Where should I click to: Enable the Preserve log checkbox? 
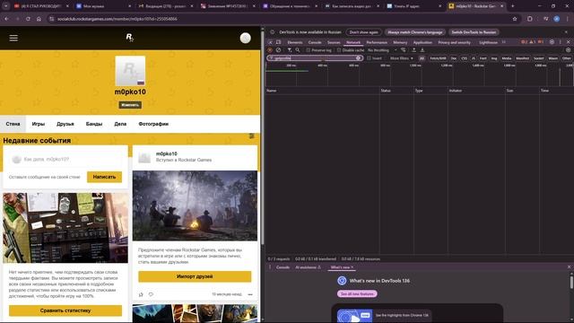309,50
